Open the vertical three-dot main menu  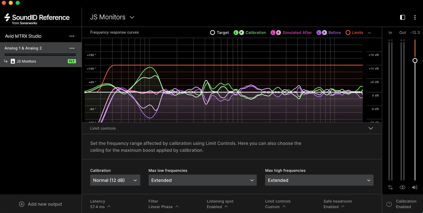point(415,17)
